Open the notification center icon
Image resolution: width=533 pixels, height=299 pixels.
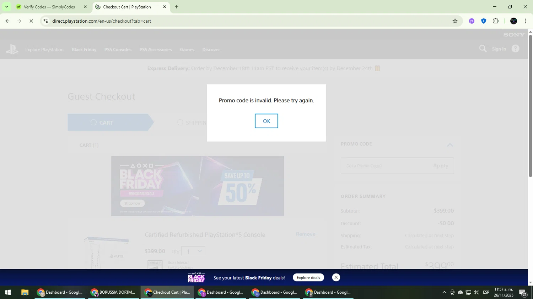click(523, 292)
